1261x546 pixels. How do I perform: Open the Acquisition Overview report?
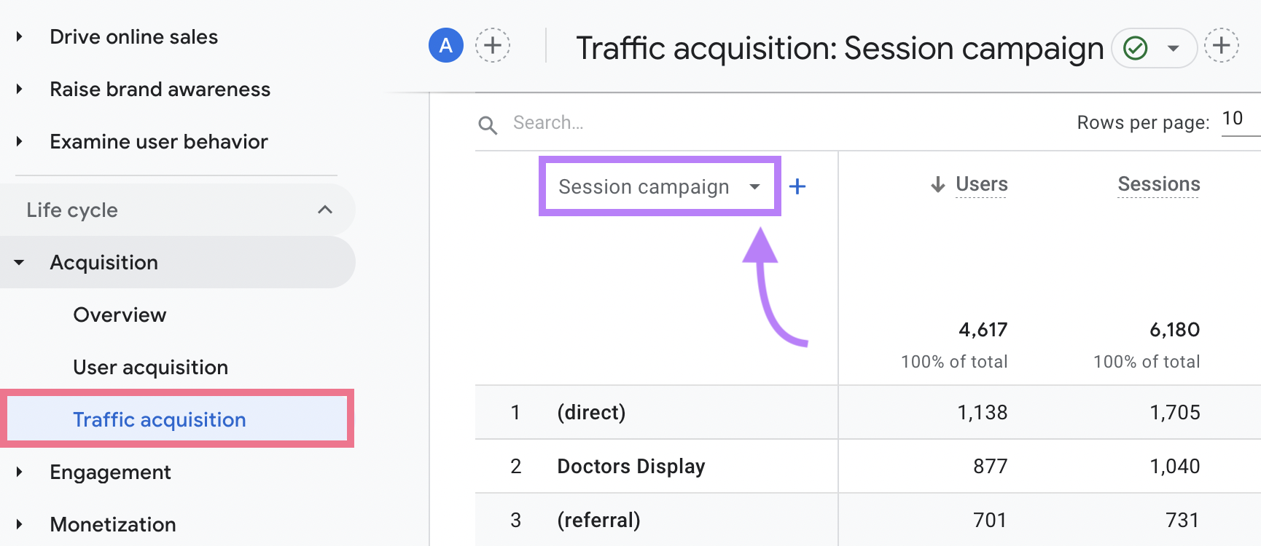click(x=119, y=314)
